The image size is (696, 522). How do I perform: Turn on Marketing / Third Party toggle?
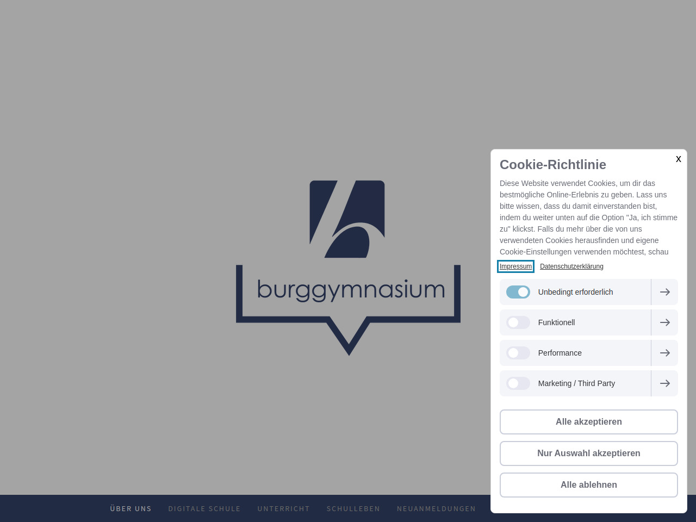(518, 383)
